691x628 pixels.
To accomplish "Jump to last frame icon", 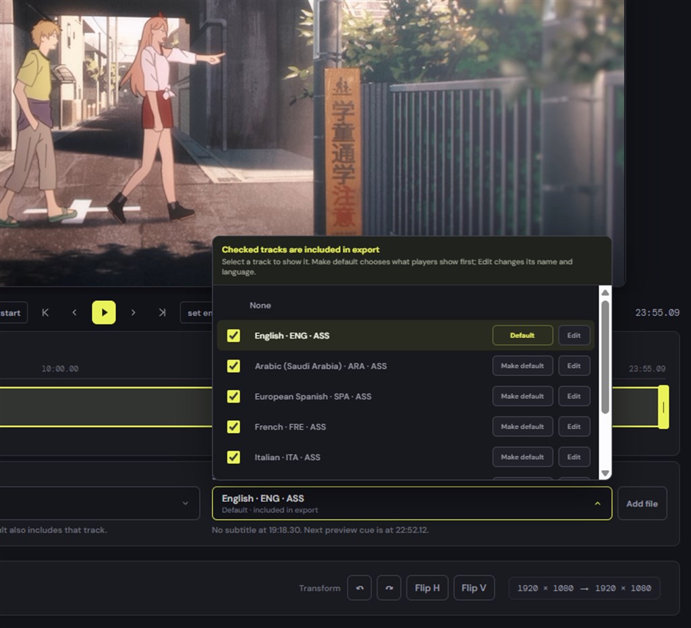I will click(x=162, y=312).
